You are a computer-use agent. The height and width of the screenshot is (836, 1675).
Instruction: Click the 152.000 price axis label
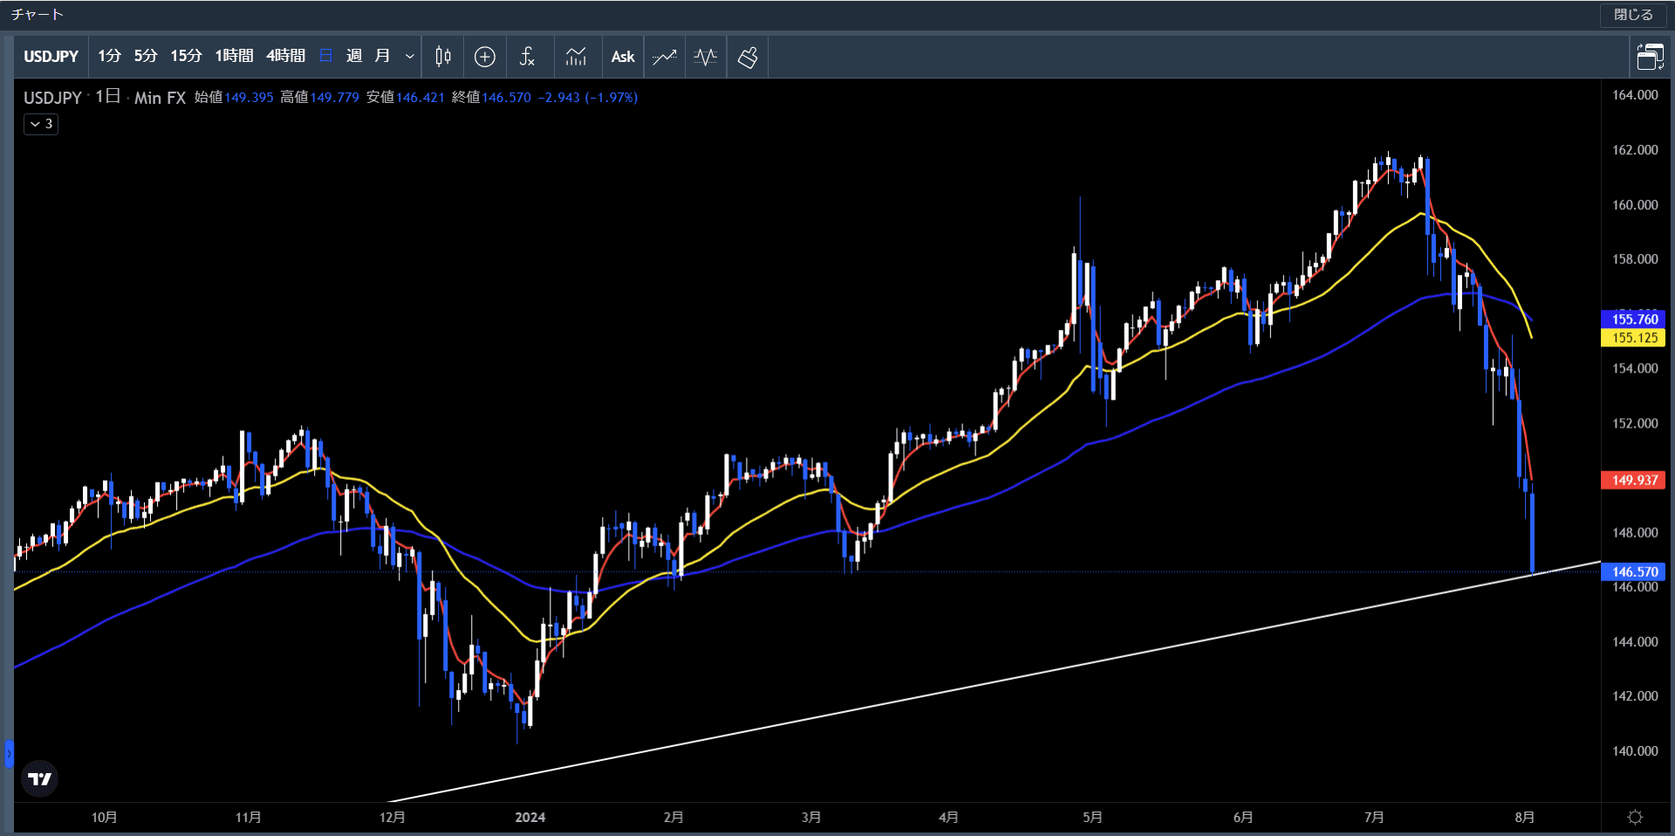(x=1635, y=423)
